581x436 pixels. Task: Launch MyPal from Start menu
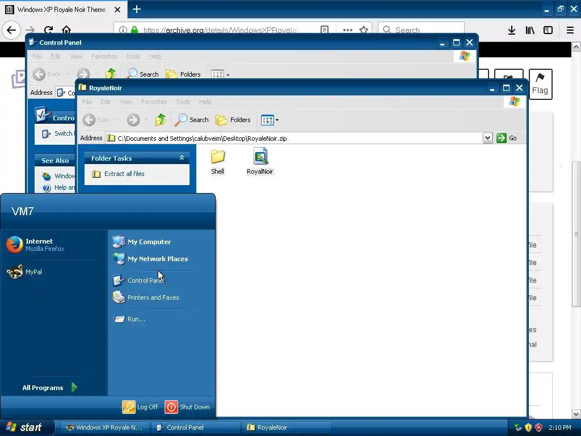click(24, 272)
